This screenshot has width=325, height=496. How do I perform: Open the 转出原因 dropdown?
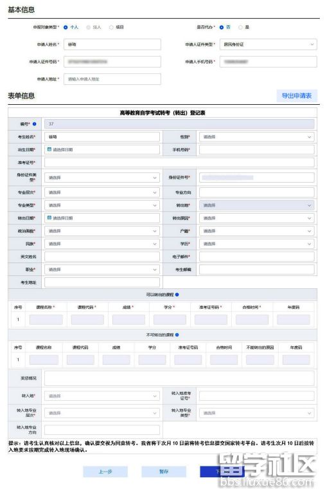pyautogui.click(x=256, y=218)
